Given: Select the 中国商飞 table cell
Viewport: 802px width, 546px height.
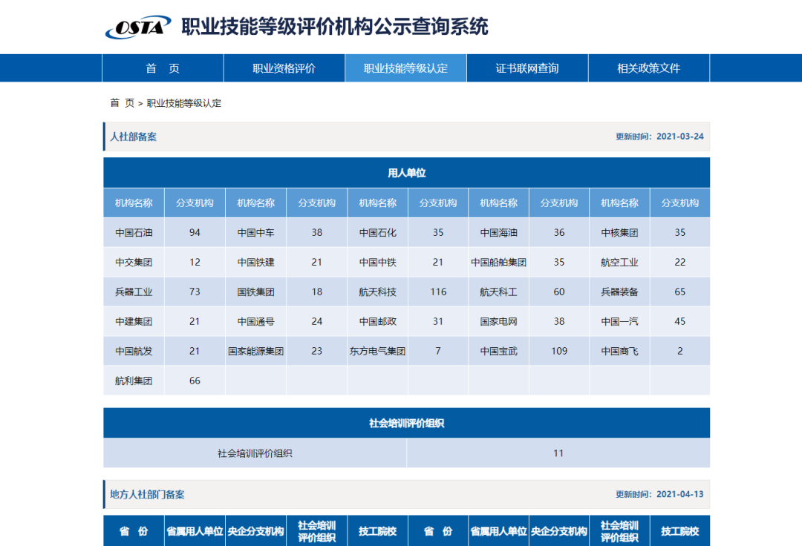Looking at the screenshot, I should pos(619,351).
